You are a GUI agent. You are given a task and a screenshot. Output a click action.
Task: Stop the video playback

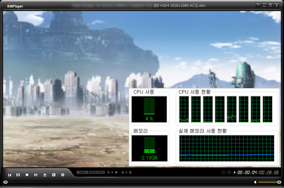tap(27, 175)
